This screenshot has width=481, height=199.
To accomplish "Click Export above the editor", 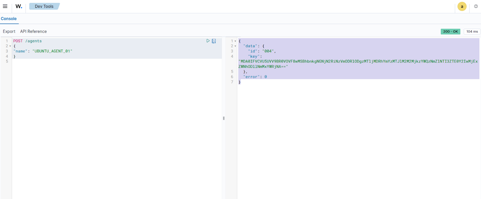I will click(x=9, y=32).
